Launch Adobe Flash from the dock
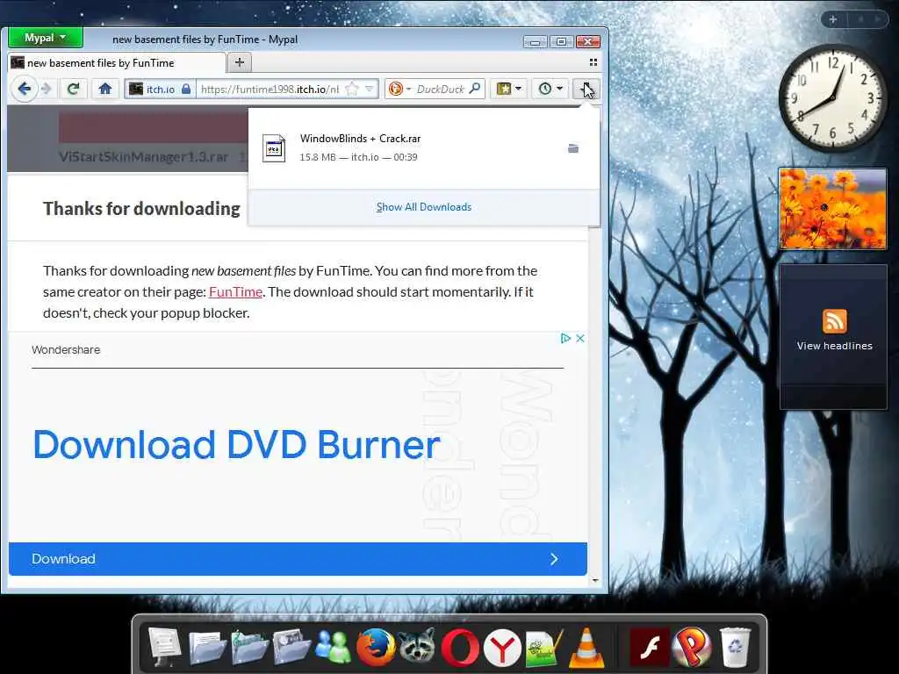The height and width of the screenshot is (674, 899). click(649, 648)
